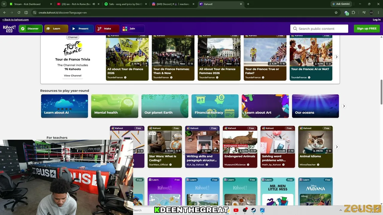The image size is (383, 215).
Task: Show next Tour de France kahoots arrow
Action: pyautogui.click(x=337, y=57)
